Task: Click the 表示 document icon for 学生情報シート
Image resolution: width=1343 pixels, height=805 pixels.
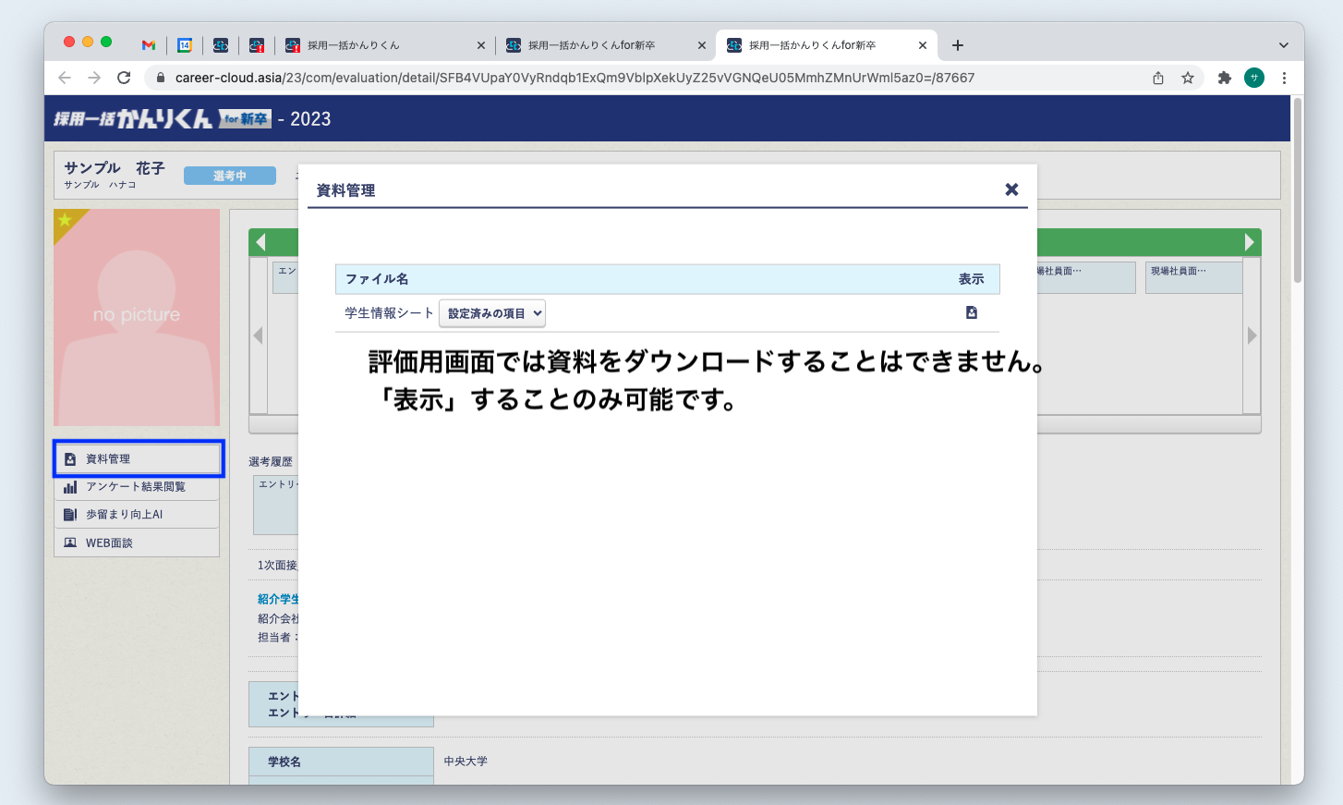Action: coord(971,313)
